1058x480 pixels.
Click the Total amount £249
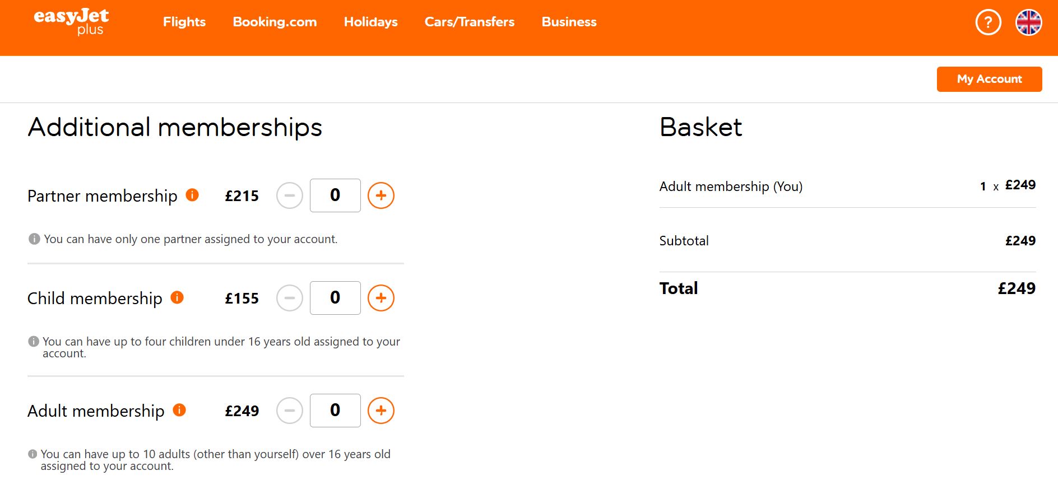pyautogui.click(x=1017, y=288)
